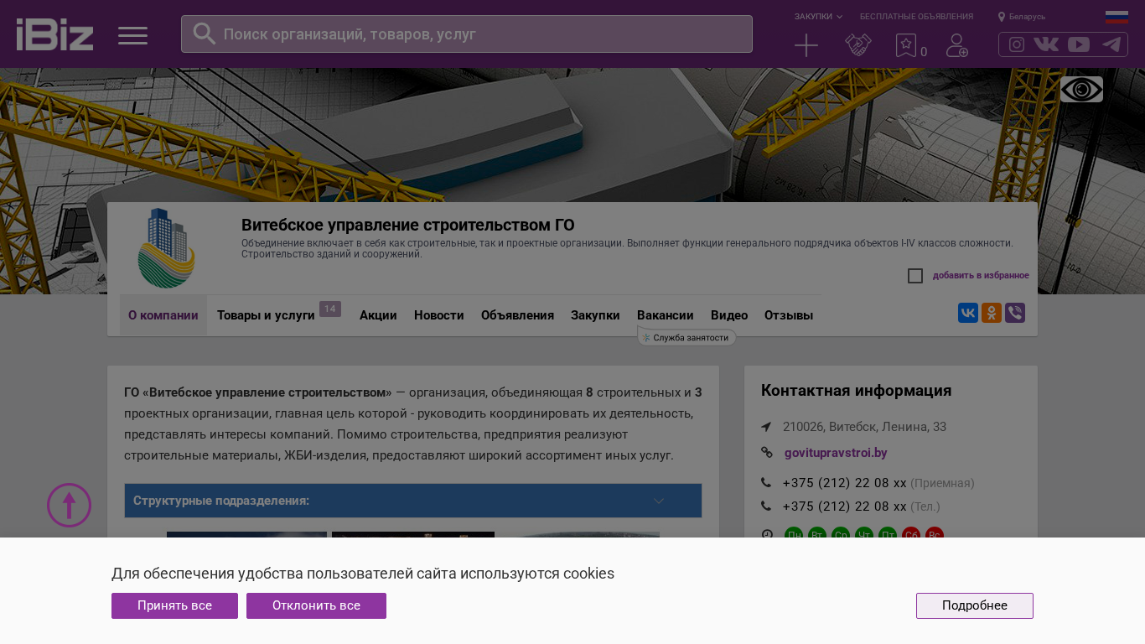Switch to the 'Видео' tab

tap(729, 315)
